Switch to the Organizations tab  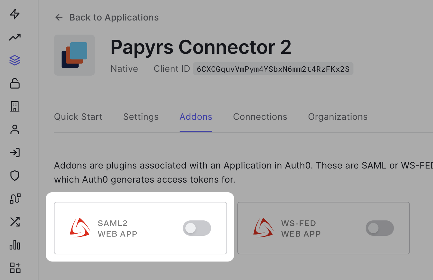tap(338, 117)
